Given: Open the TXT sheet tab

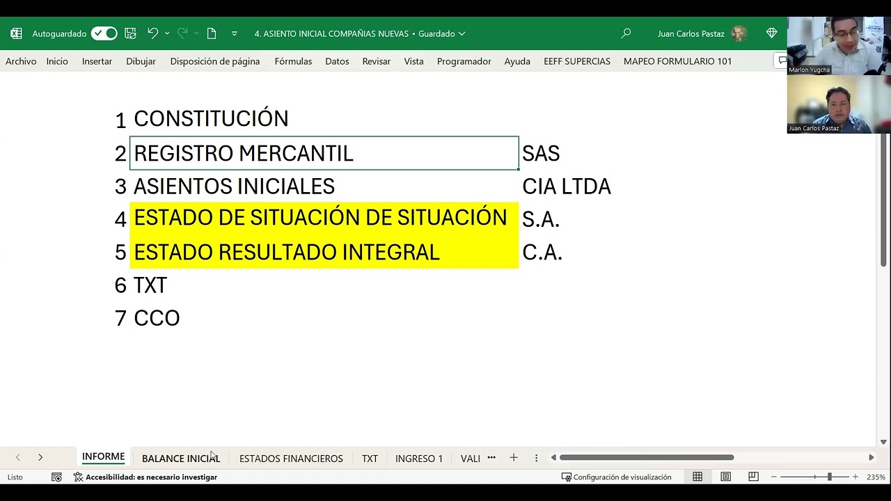Looking at the screenshot, I should click(x=370, y=459).
